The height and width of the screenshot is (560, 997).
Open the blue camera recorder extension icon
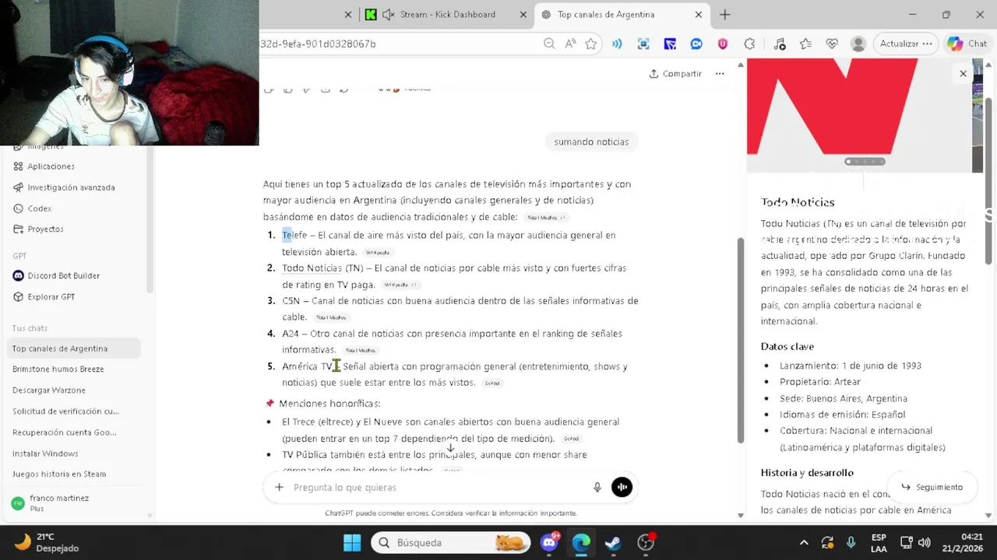coord(696,44)
